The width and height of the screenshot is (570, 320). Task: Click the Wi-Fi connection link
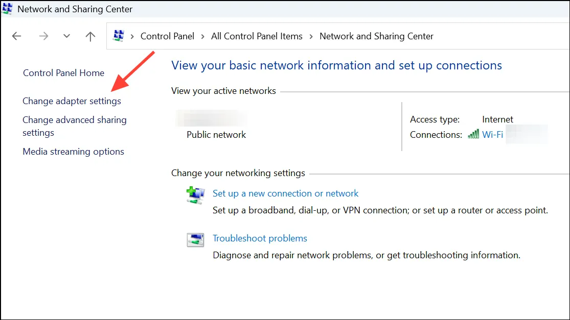(493, 135)
